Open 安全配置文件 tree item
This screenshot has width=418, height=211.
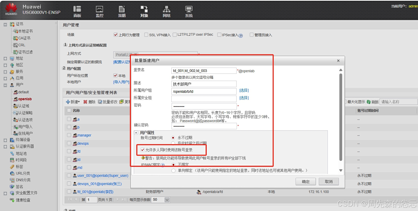27,193
